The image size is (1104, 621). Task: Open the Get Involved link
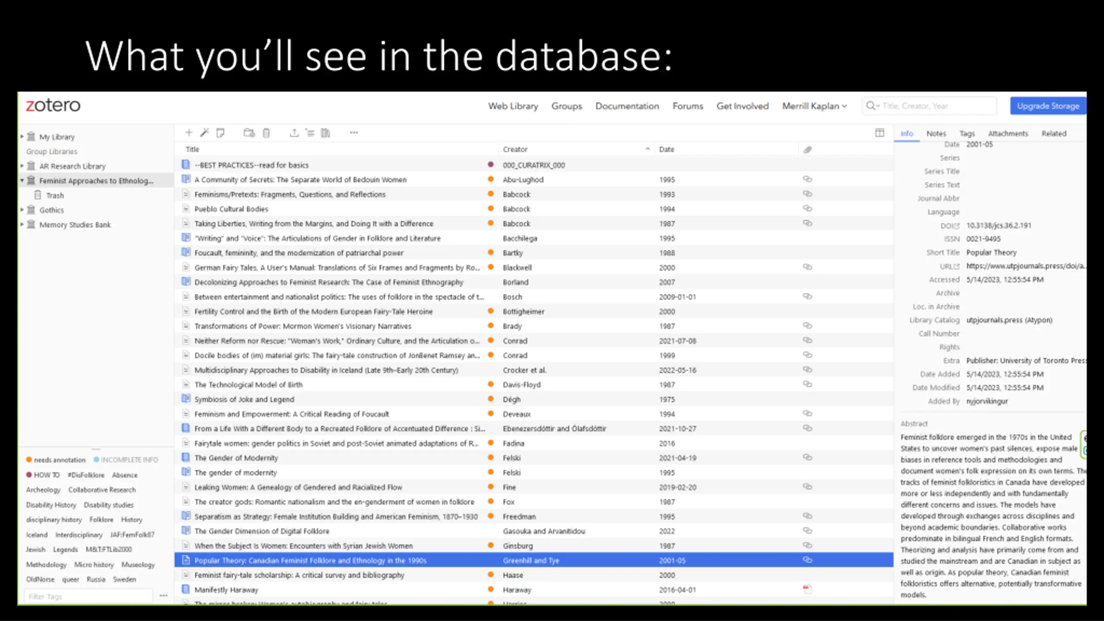(x=743, y=106)
